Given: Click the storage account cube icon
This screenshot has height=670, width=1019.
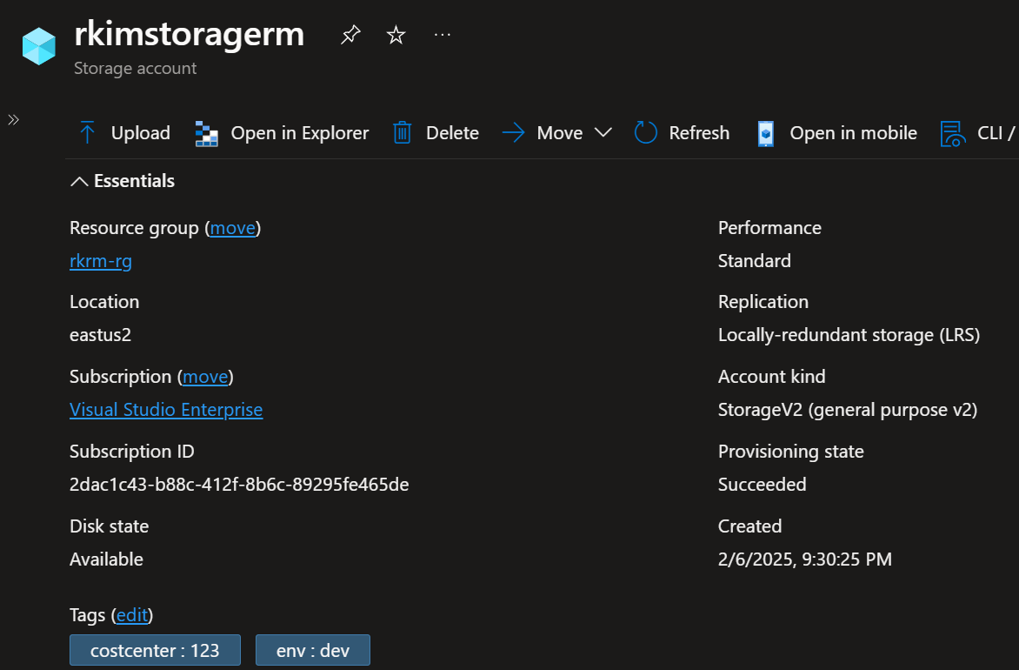Looking at the screenshot, I should click(x=38, y=46).
